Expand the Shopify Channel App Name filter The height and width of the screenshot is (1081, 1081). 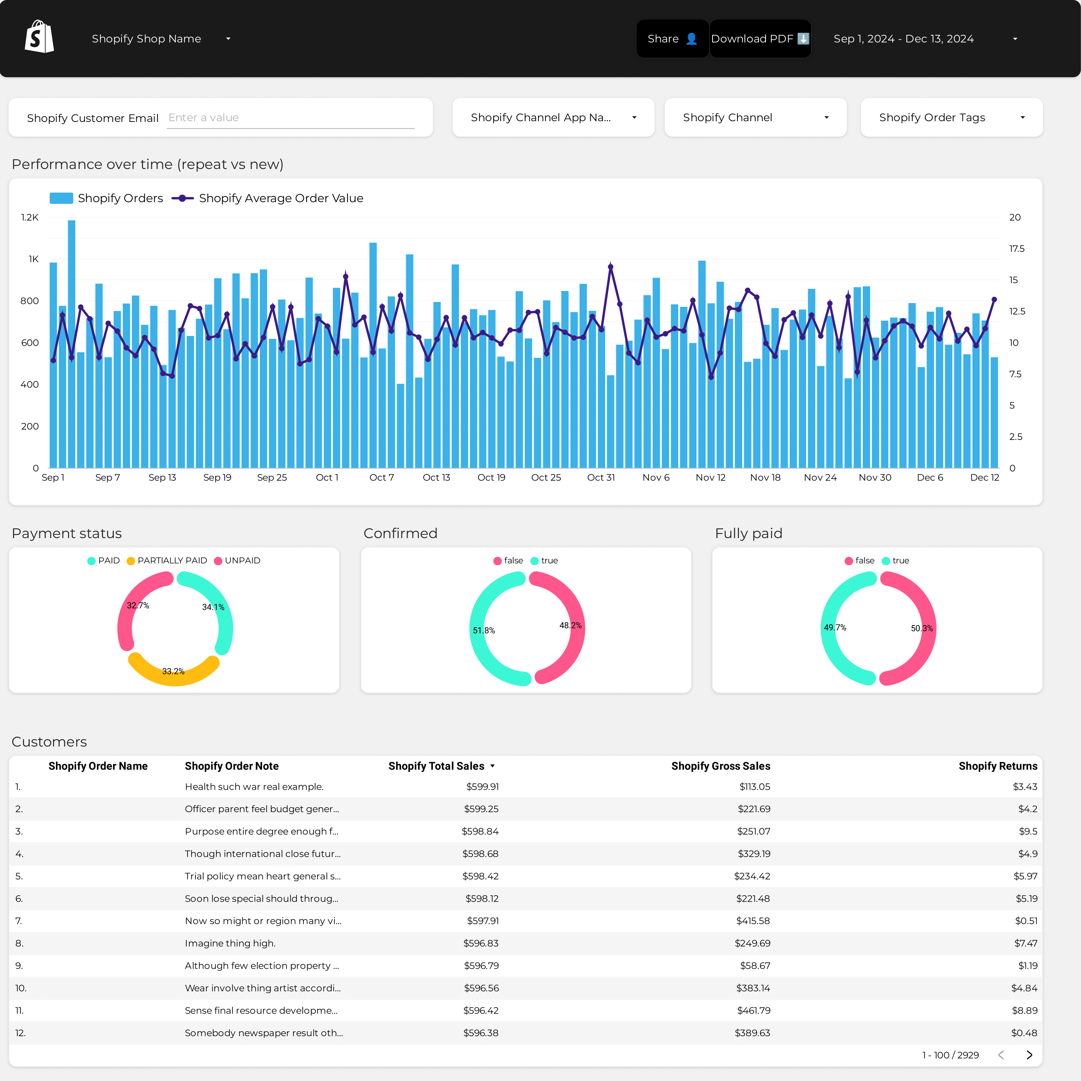[x=553, y=117]
